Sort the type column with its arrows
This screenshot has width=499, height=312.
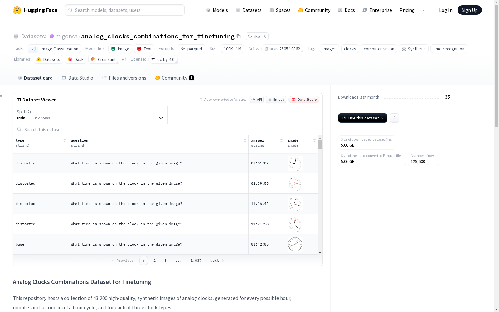pyautogui.click(x=65, y=140)
